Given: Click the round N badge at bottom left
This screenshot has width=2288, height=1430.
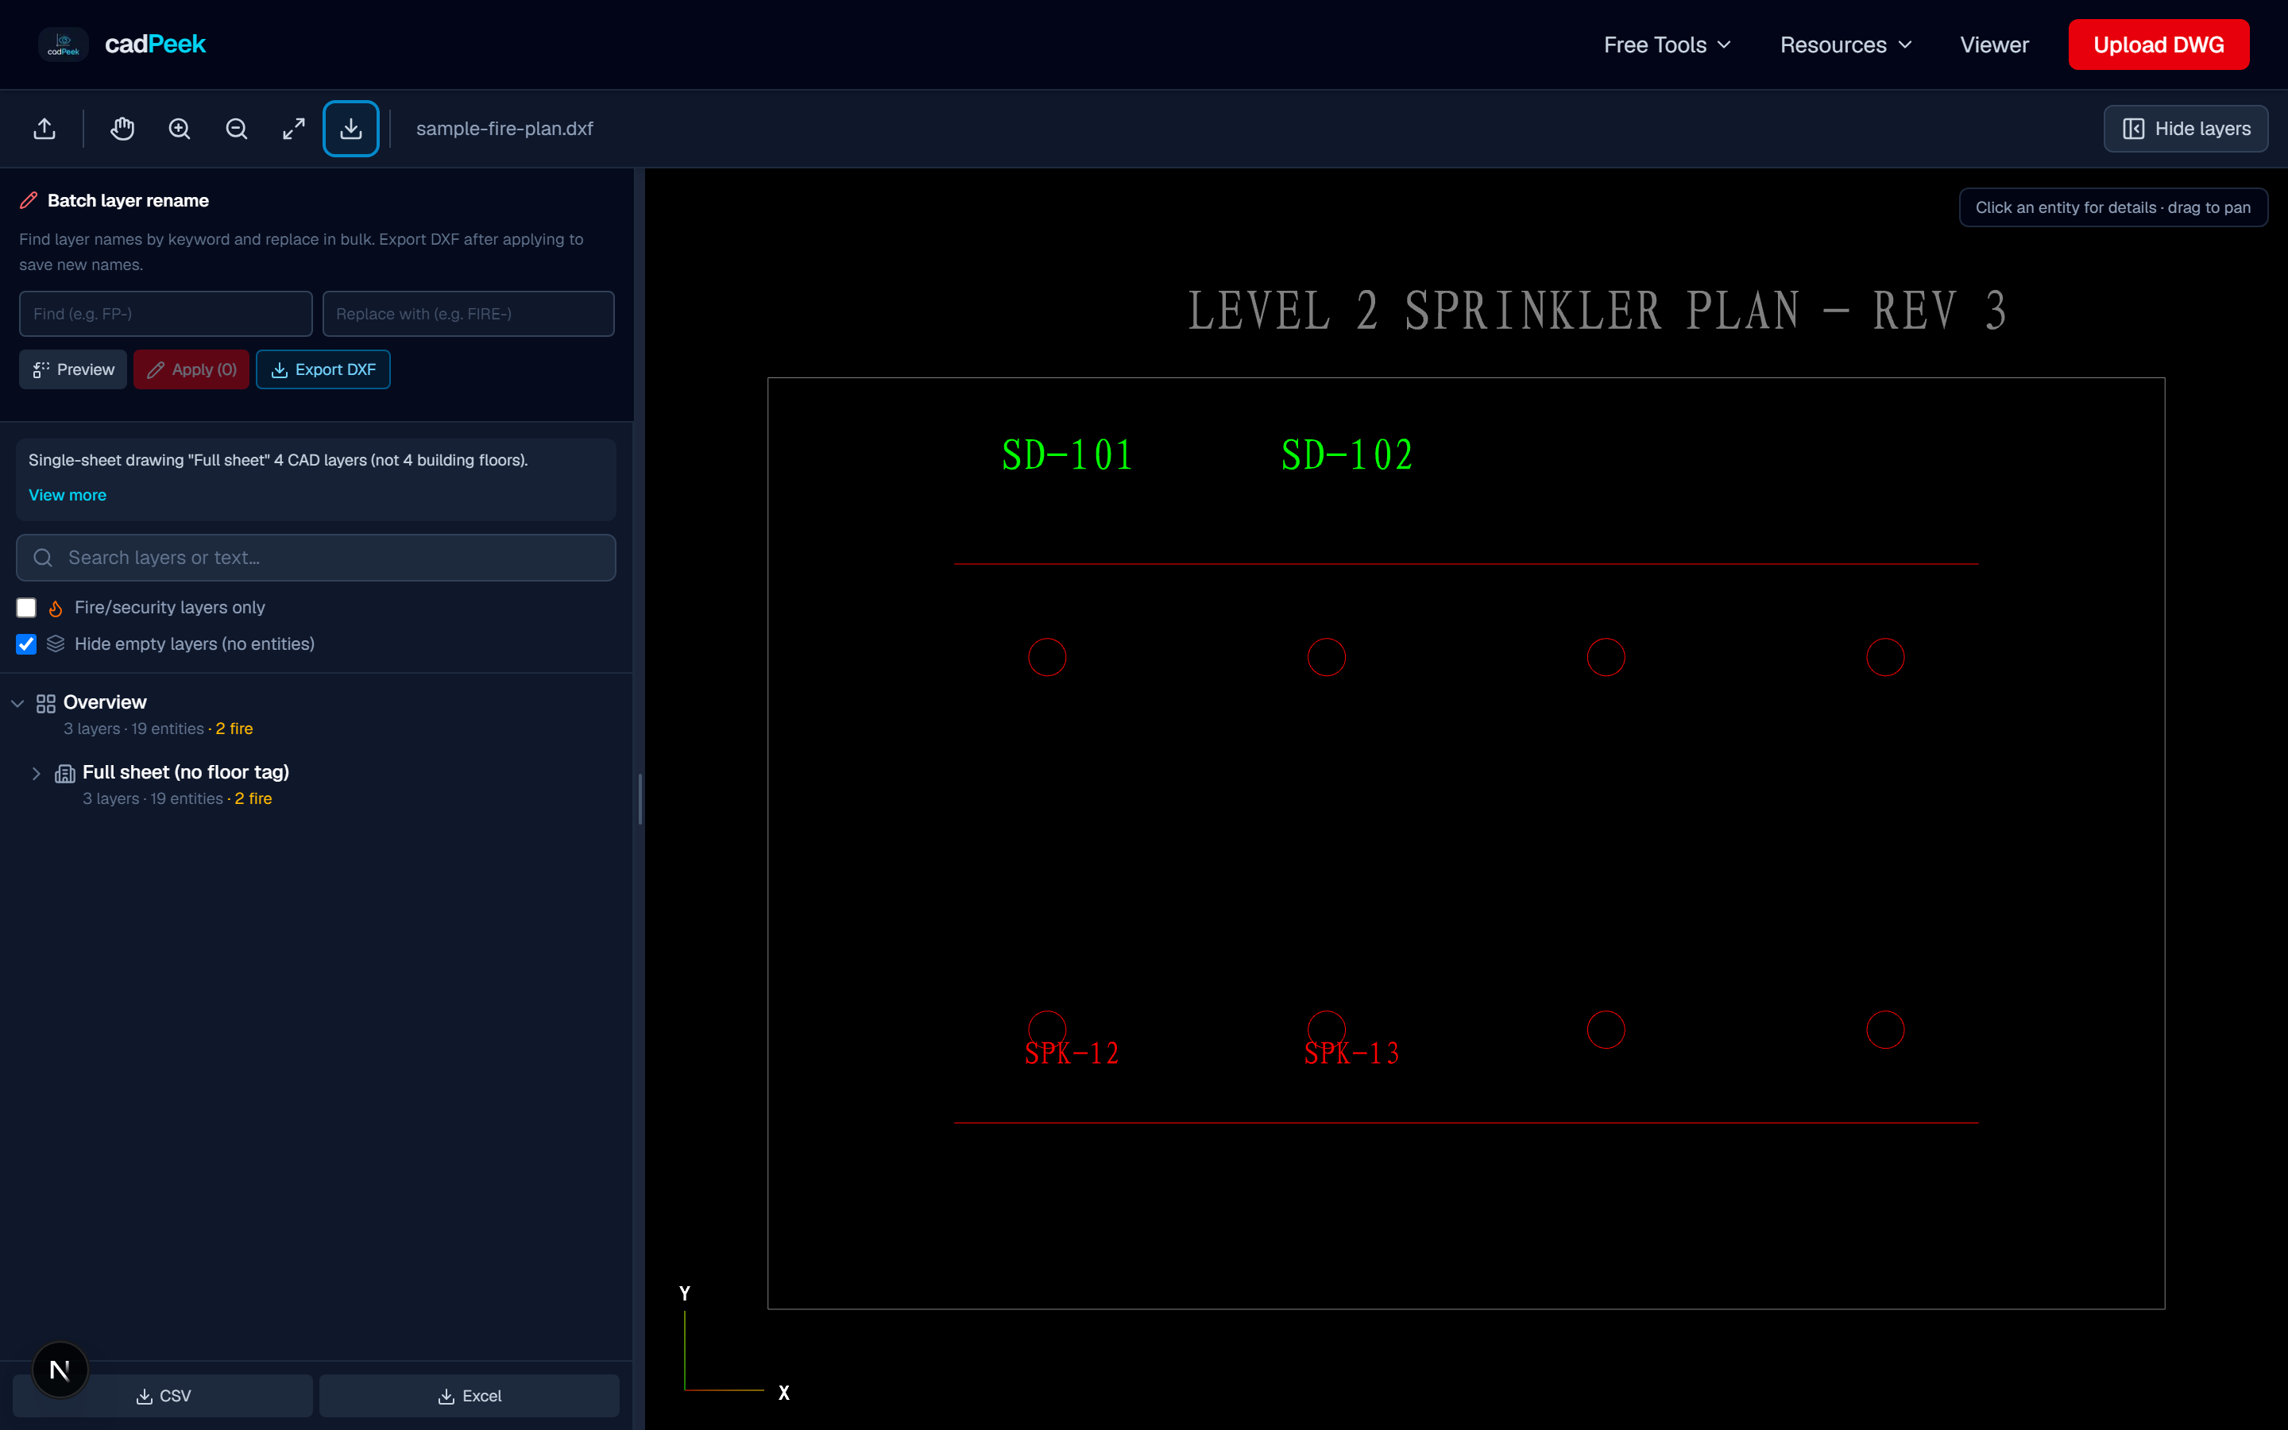Looking at the screenshot, I should tap(60, 1370).
